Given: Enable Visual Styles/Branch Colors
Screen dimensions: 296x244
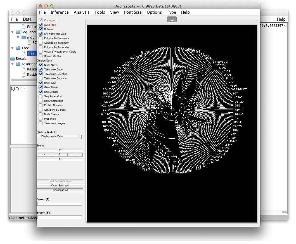Looking at the screenshot, I should pos(41,51).
